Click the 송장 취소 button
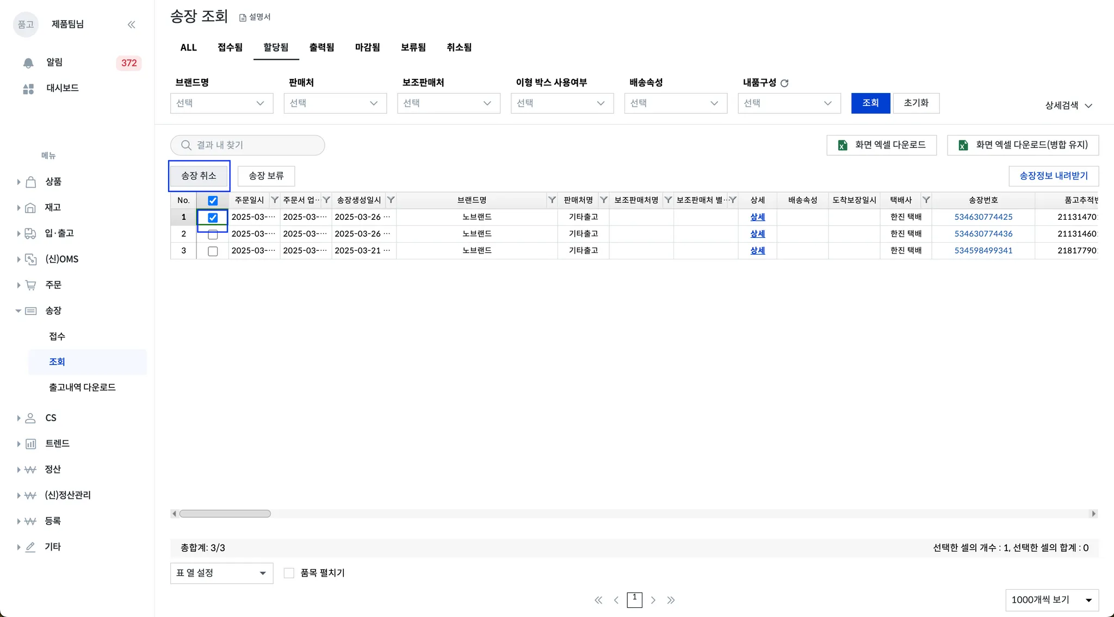The width and height of the screenshot is (1114, 617). click(x=199, y=176)
